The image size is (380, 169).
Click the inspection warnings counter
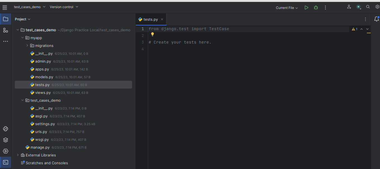[354, 29]
